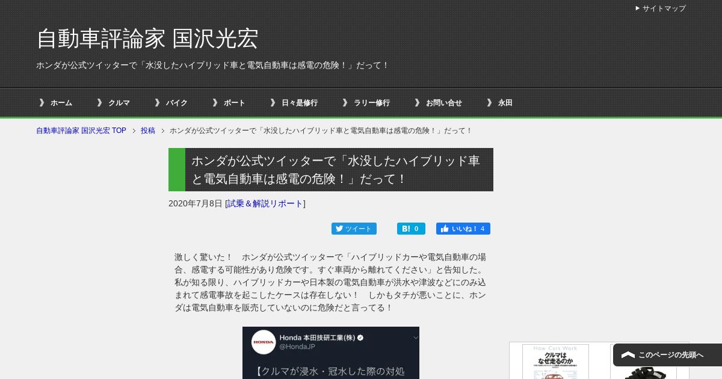Screen dimensions: 722x379
Task: Click the post date 2020年7月8日
Action: pos(196,203)
